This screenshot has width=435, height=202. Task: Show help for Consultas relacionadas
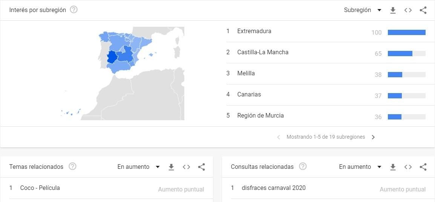coord(303,167)
